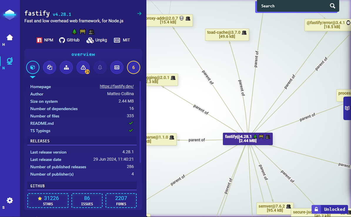Viewport: 351px width, 217px height.
Task: Open the vulnerabilities bell tab icon
Action: tap(100, 67)
